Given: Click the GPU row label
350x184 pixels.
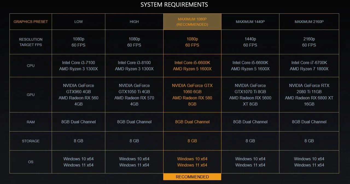Looking at the screenshot, I should point(31,95).
